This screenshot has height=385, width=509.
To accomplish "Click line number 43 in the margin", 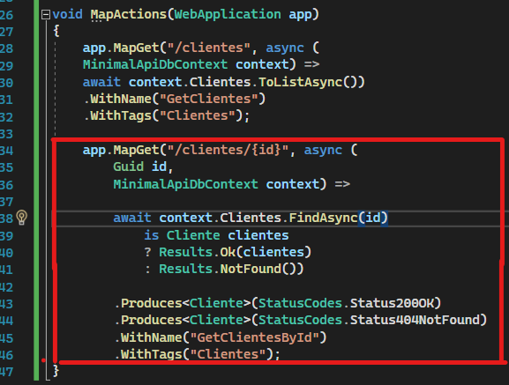I will tap(6, 304).
